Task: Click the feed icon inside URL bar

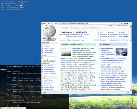Action: tap(114, 23)
